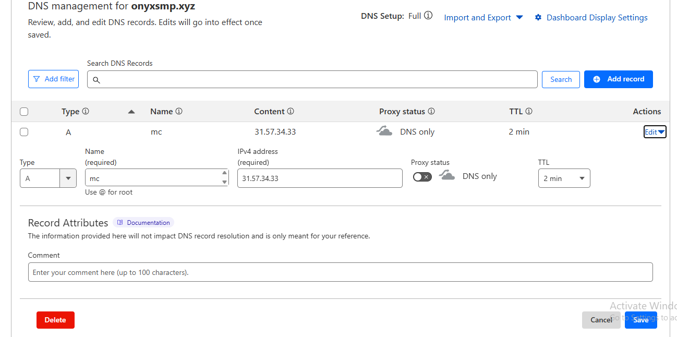Delete the mc DNS record

55,320
